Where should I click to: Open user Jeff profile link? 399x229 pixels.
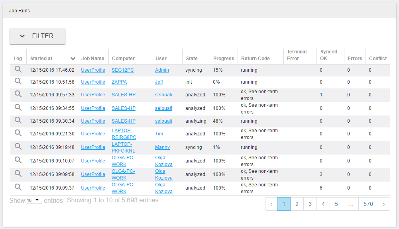159,82
